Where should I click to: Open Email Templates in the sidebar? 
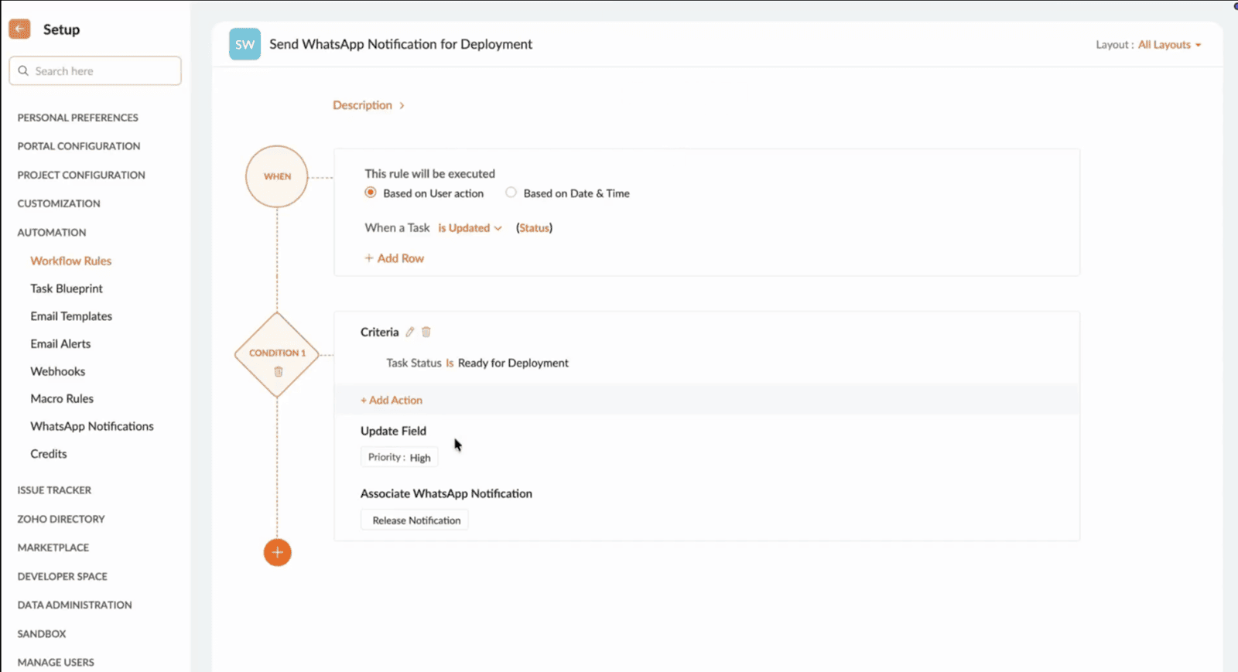click(71, 316)
